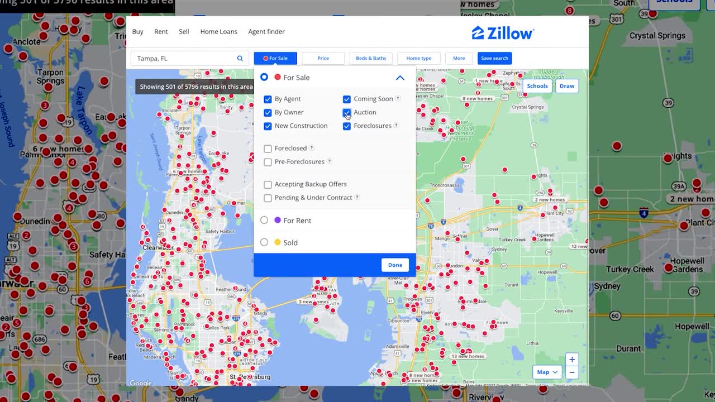Click the Draw map button
The image size is (715, 402).
tap(567, 86)
